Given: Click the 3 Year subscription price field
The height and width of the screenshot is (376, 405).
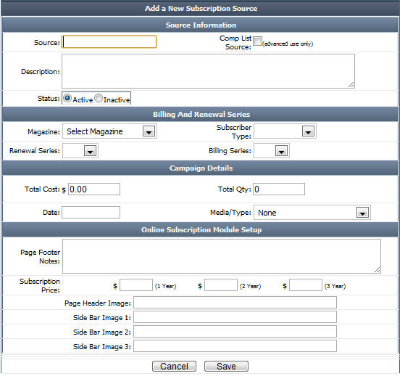Looking at the screenshot, I should click(x=306, y=285).
